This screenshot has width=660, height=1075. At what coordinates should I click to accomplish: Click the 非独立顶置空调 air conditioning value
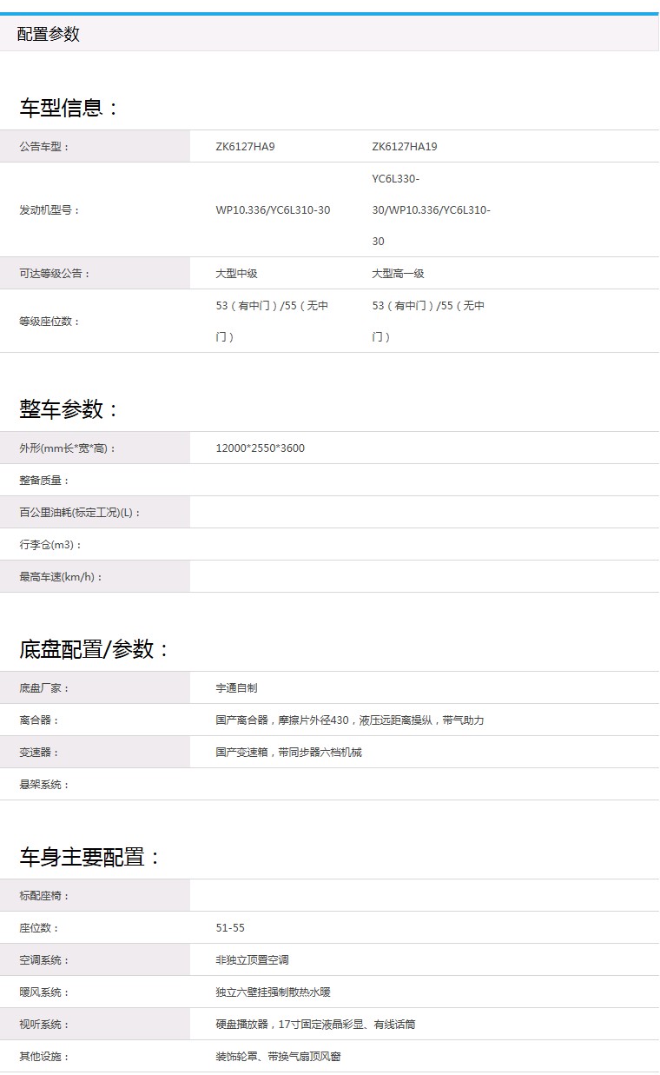(252, 960)
